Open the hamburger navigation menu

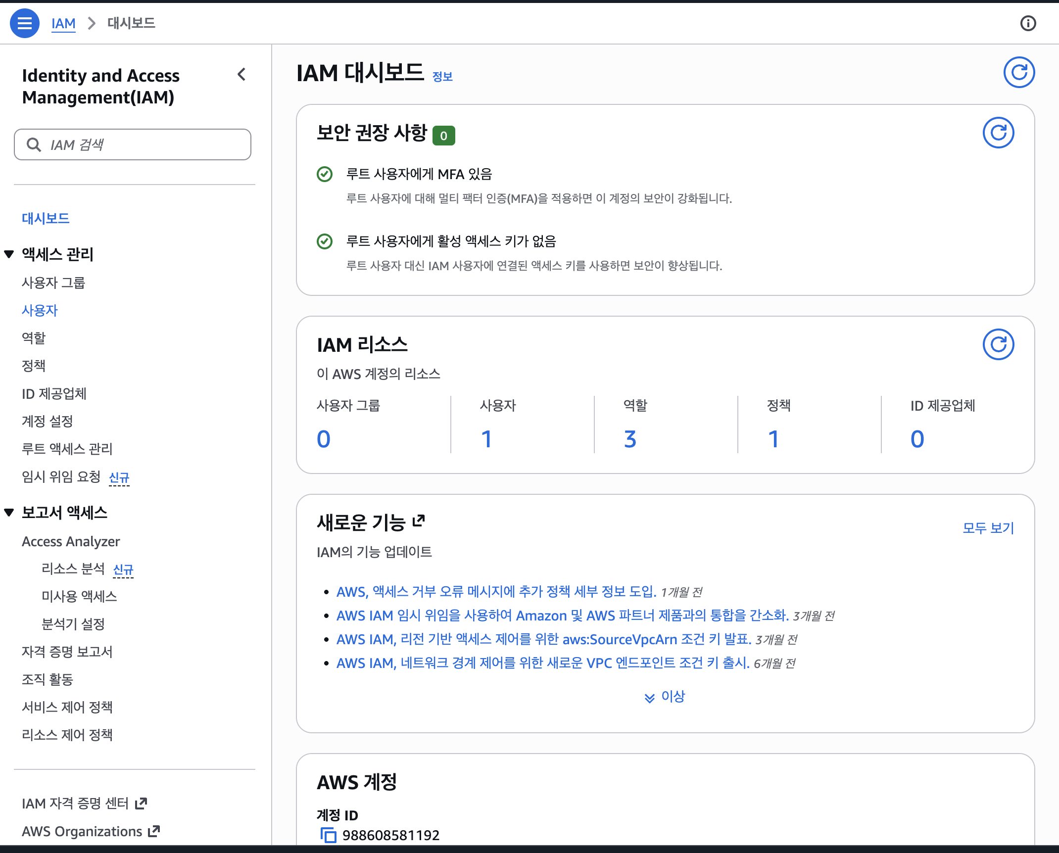click(25, 23)
